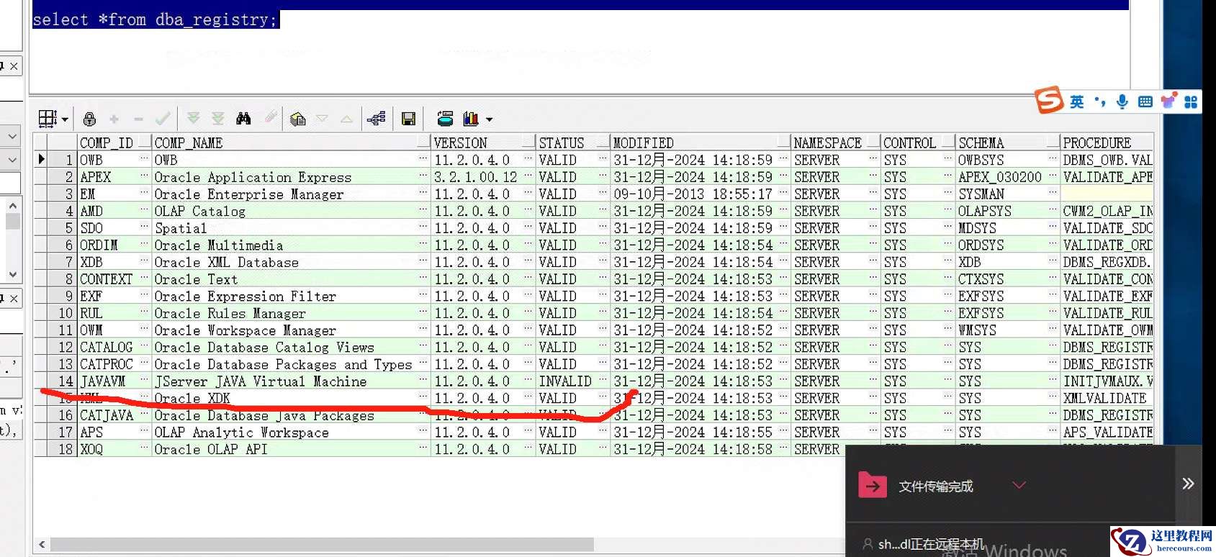Open the ellipsis after INVALID status cell
Image resolution: width=1216 pixels, height=557 pixels.
click(603, 381)
